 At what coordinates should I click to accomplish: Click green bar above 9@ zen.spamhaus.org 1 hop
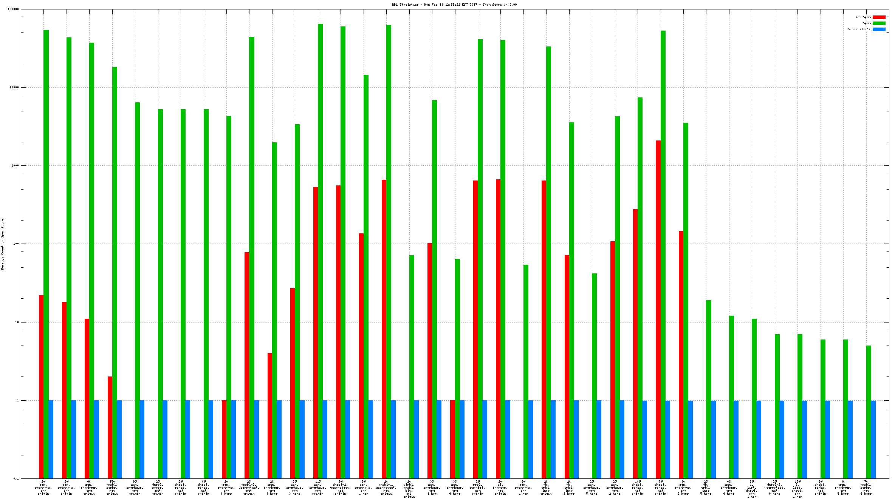(526, 359)
